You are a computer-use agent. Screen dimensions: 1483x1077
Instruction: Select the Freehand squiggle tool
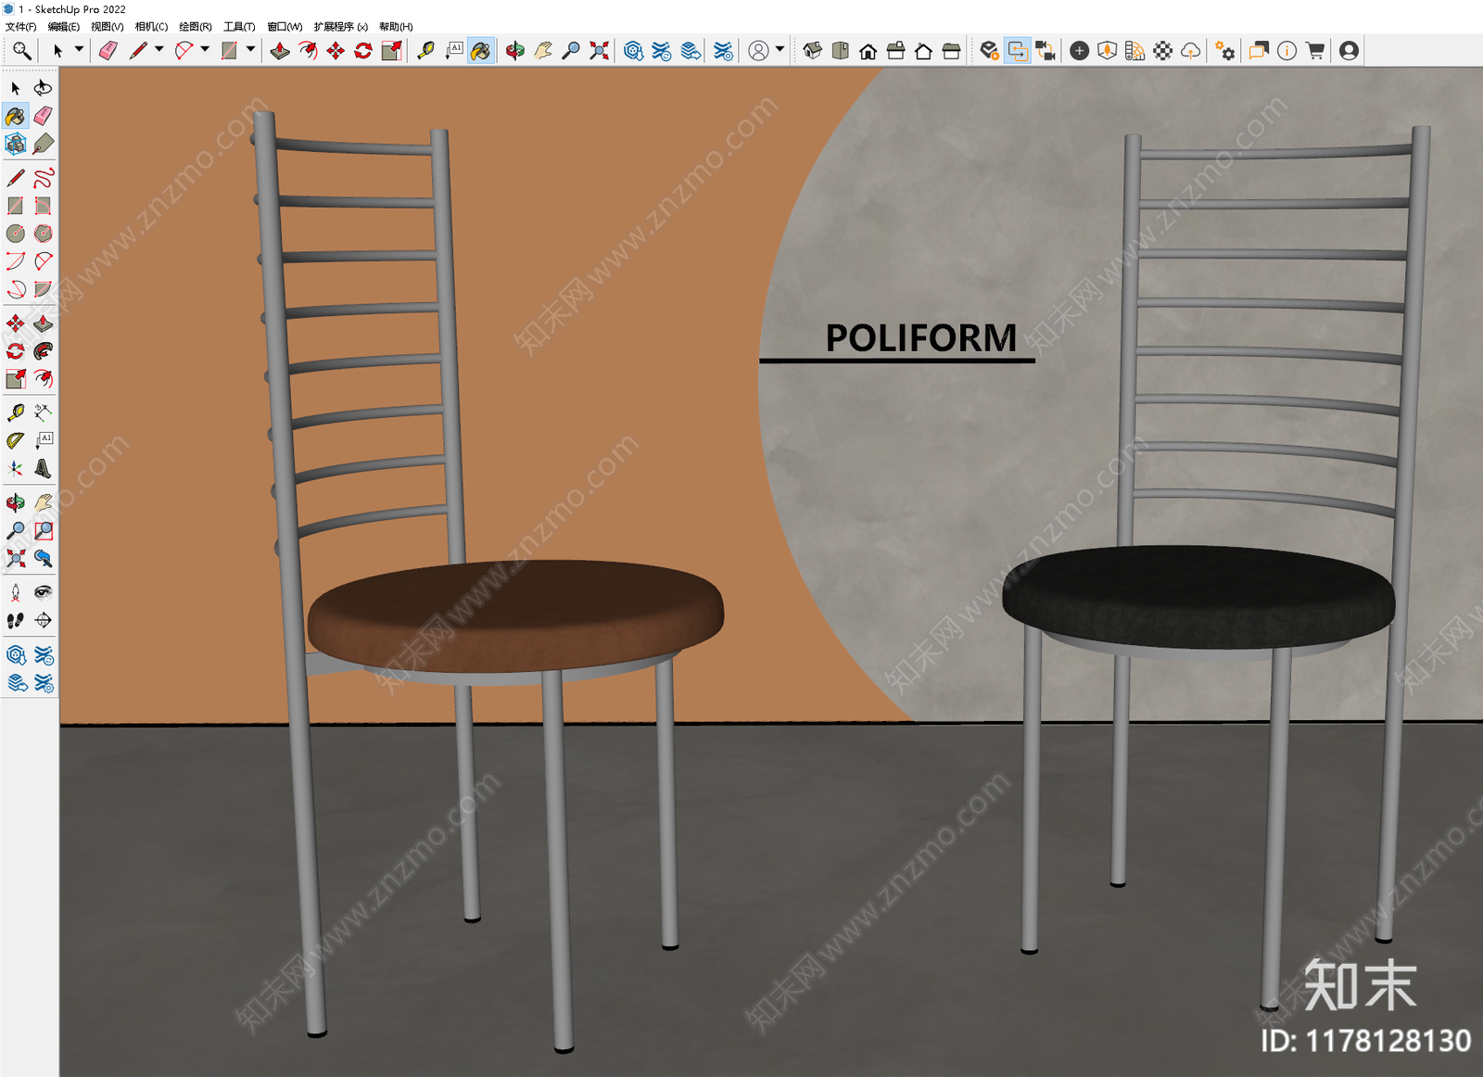click(x=44, y=178)
